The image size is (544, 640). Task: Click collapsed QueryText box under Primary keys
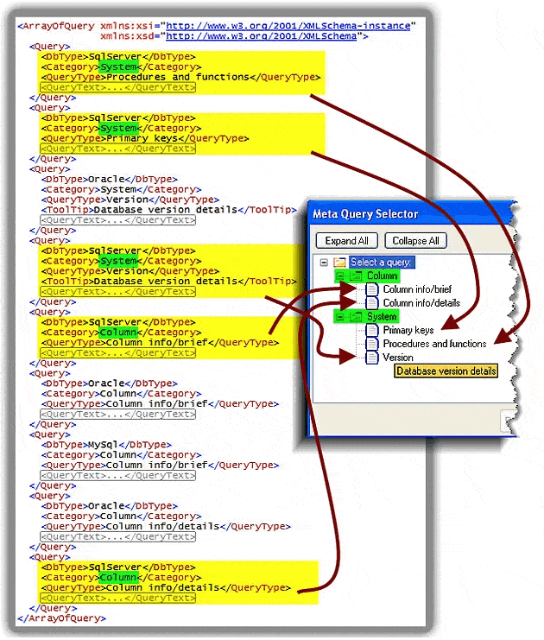(118, 149)
